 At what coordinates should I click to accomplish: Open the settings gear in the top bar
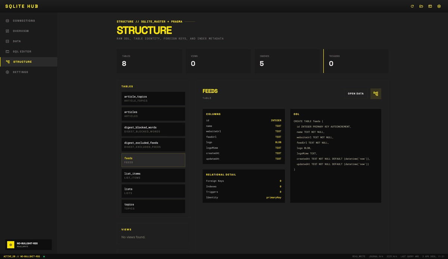[439, 6]
